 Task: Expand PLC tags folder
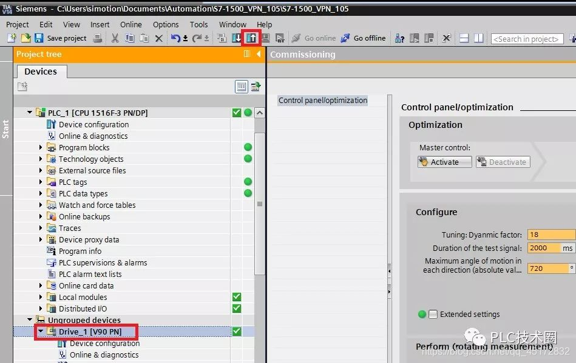(x=41, y=182)
